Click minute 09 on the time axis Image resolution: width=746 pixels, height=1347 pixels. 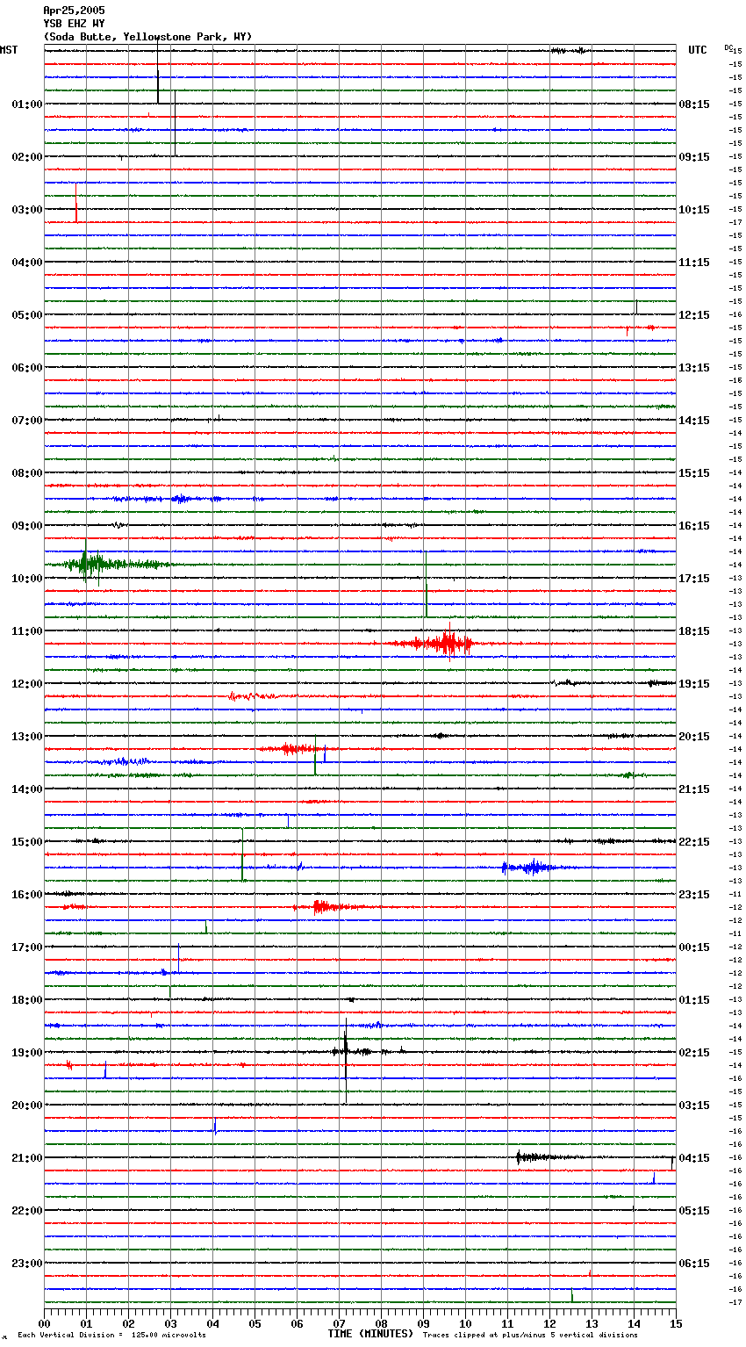[x=423, y=1323]
